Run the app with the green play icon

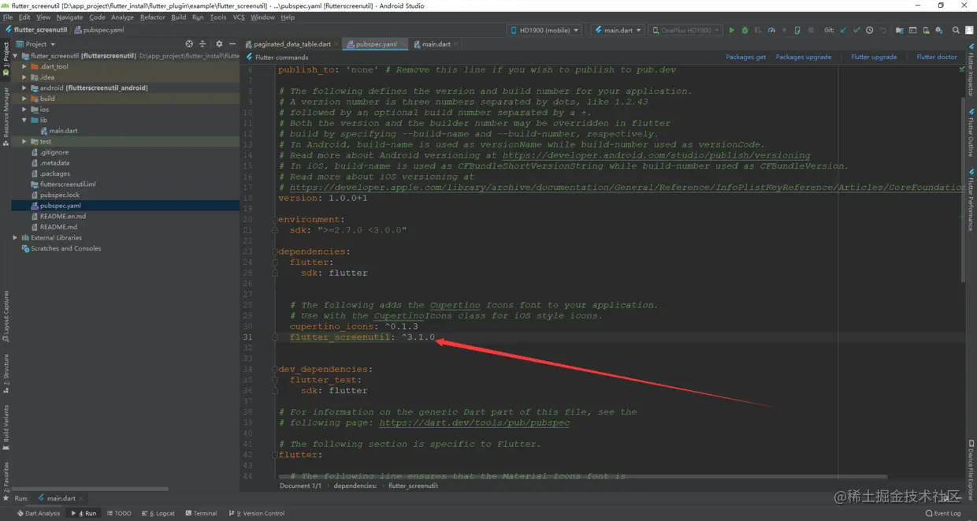(731, 30)
